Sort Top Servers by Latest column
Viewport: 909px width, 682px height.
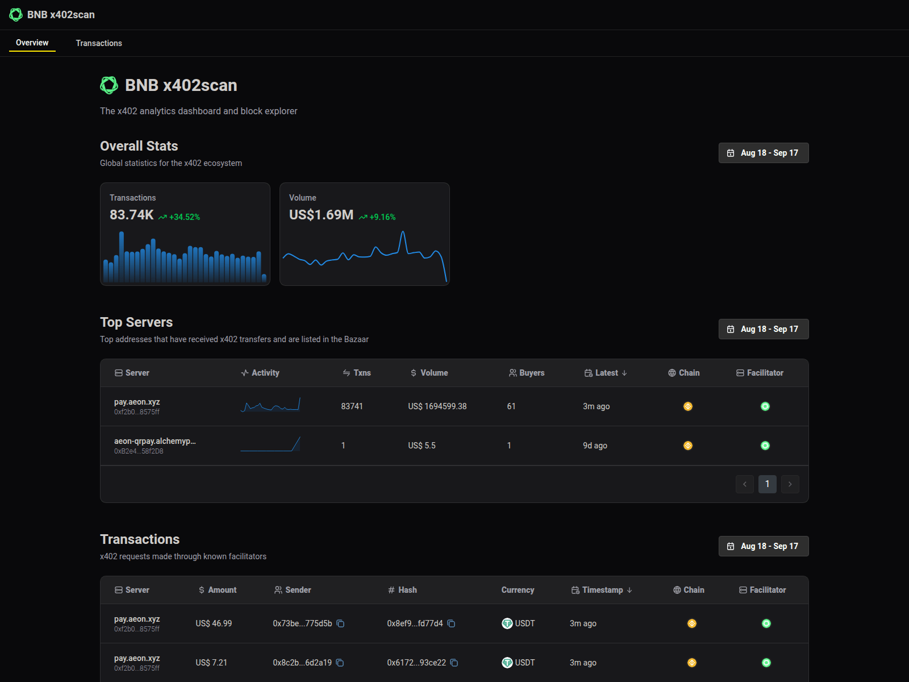tap(606, 373)
